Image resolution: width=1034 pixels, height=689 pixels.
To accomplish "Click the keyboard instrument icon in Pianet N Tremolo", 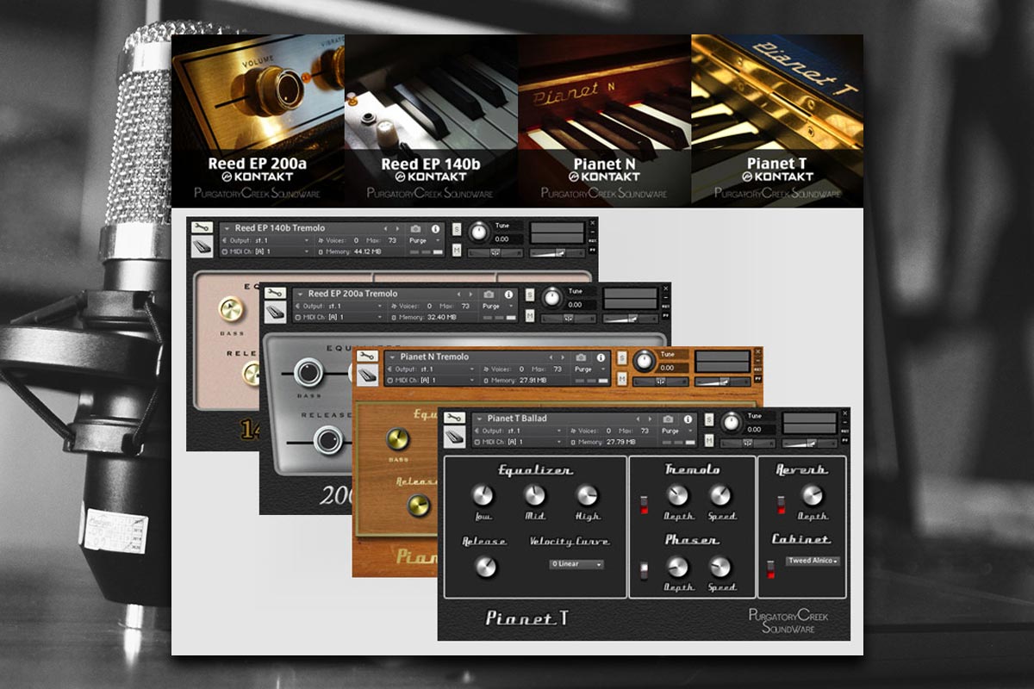I will [x=367, y=374].
